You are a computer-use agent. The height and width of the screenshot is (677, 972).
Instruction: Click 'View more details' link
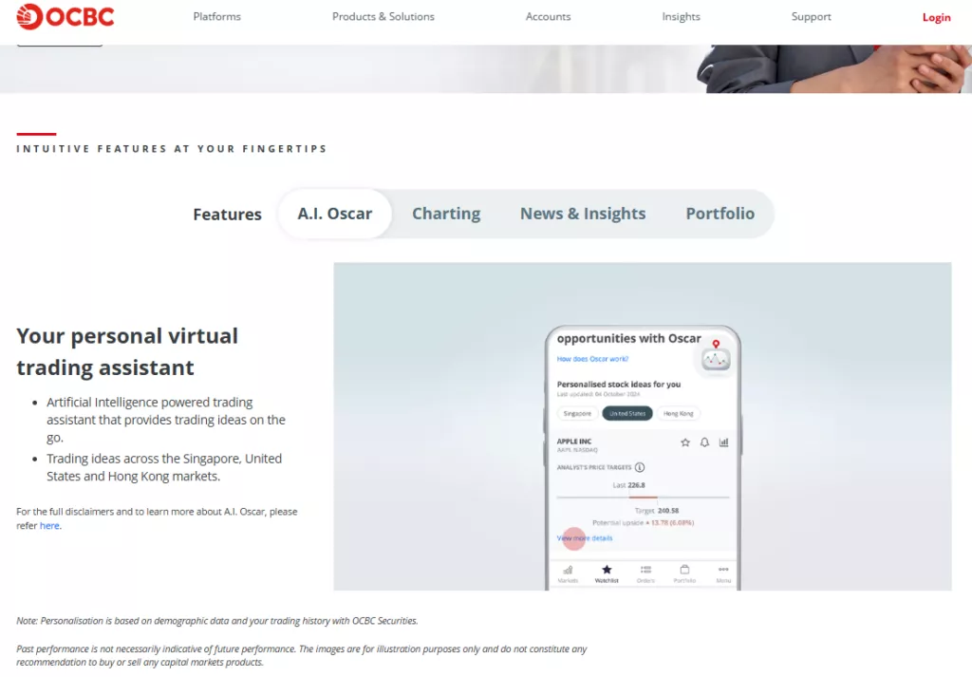(x=585, y=538)
